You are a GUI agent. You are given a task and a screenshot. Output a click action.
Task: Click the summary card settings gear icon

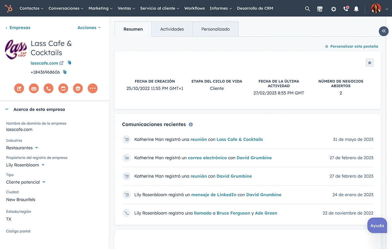point(370,63)
